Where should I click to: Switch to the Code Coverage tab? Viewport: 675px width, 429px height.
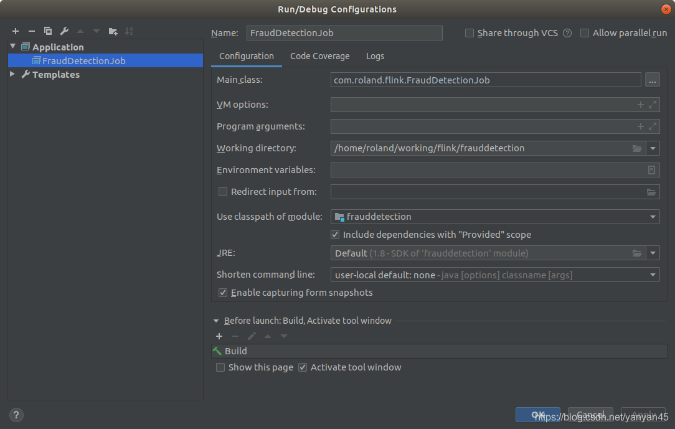tap(320, 57)
